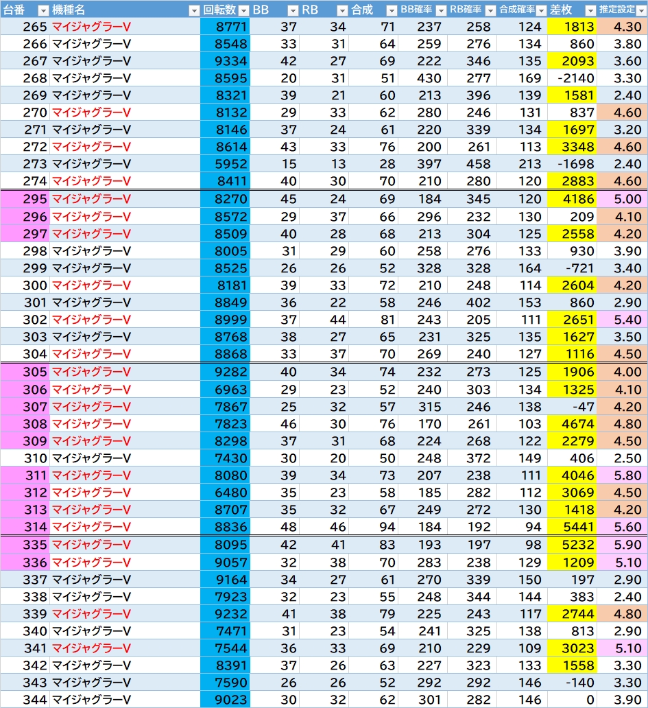Open the 推定設定 column filter dropdown
Screen dimensions: 648x708
641,10
